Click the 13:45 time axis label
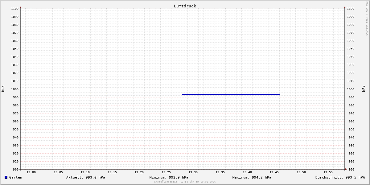This screenshot has height=185, width=370. [x=274, y=172]
